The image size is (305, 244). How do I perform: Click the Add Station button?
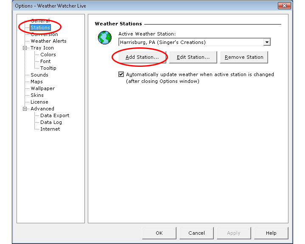(142, 57)
